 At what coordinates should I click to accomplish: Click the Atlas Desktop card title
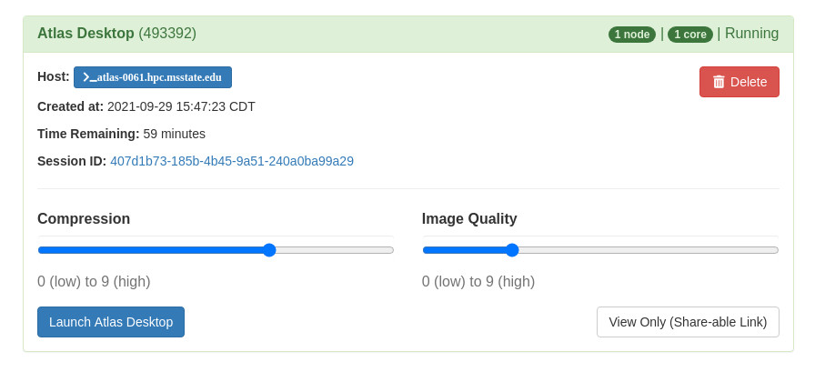point(86,34)
